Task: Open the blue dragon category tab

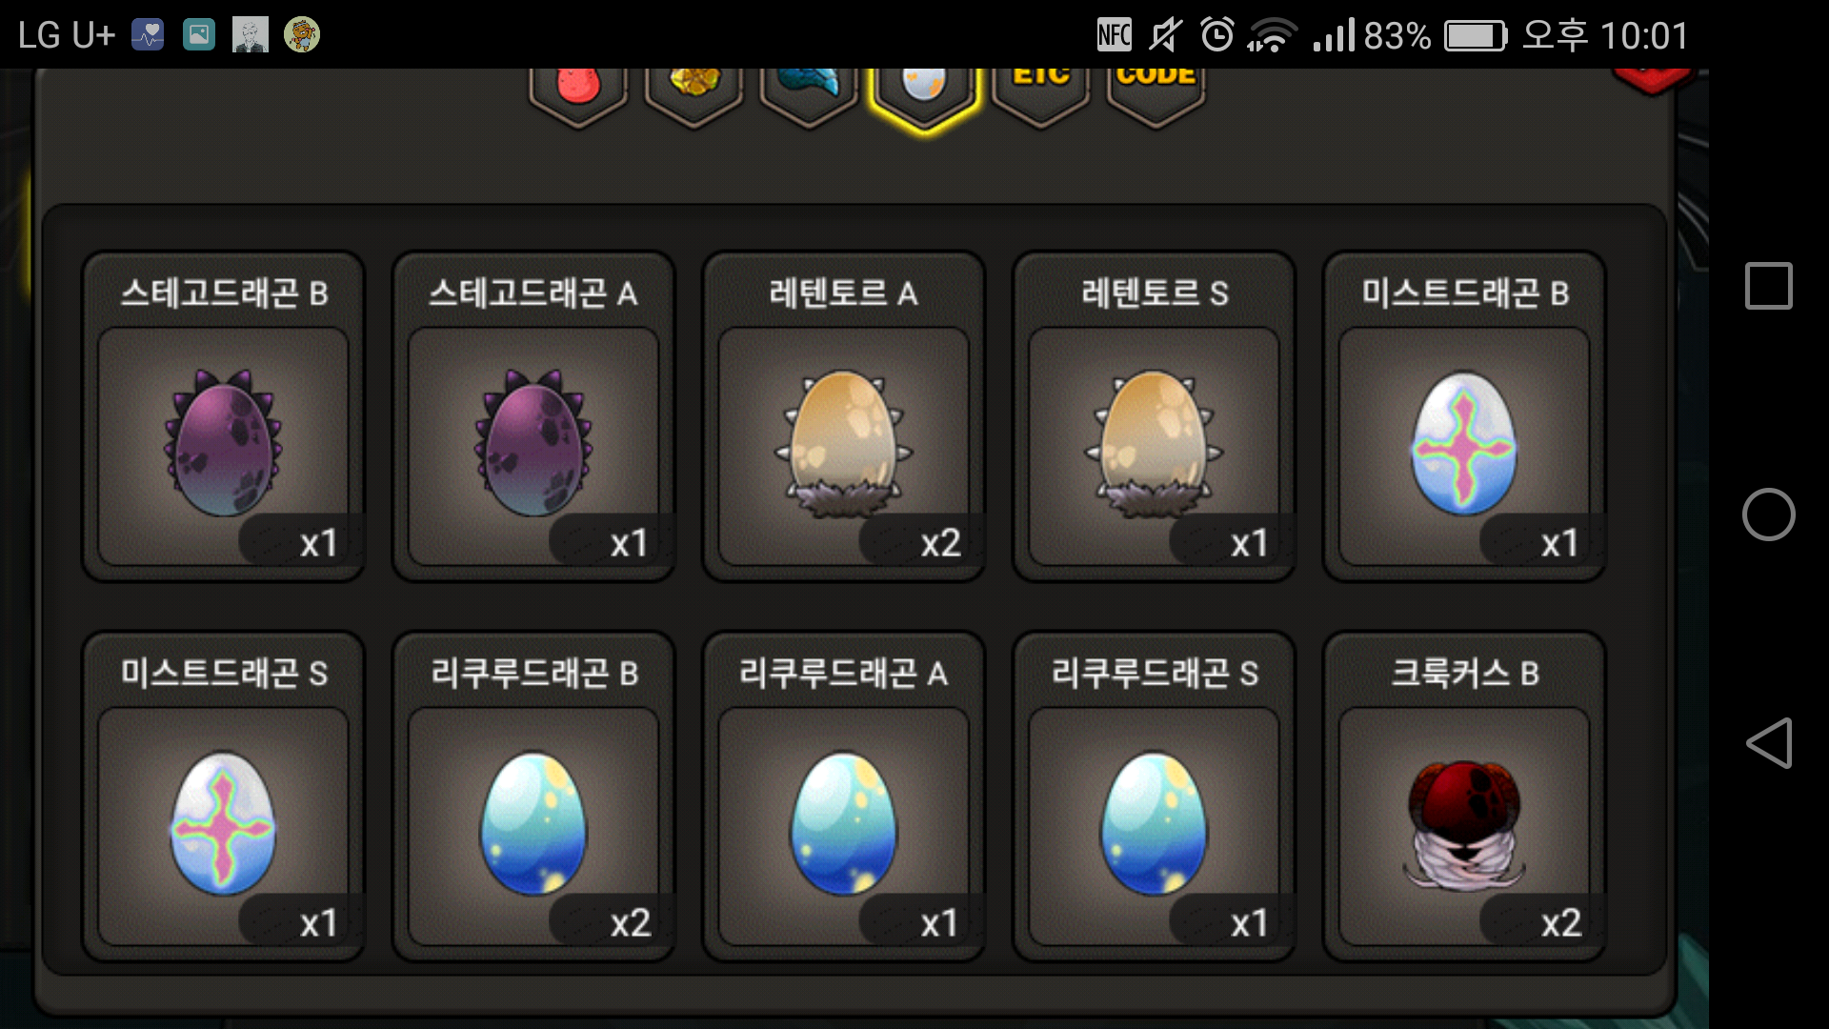Action: pyautogui.click(x=809, y=93)
